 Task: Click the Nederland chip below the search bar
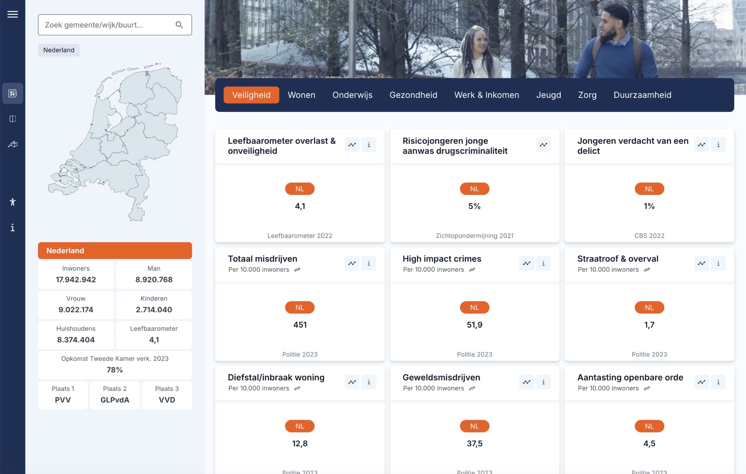[58, 50]
